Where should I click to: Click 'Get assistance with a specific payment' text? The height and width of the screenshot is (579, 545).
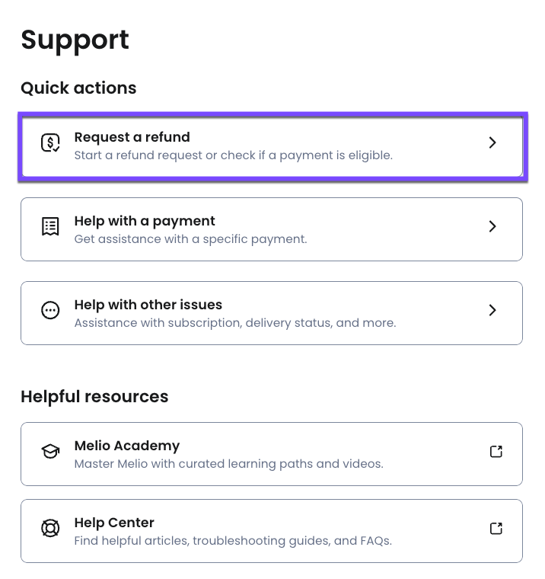(190, 239)
